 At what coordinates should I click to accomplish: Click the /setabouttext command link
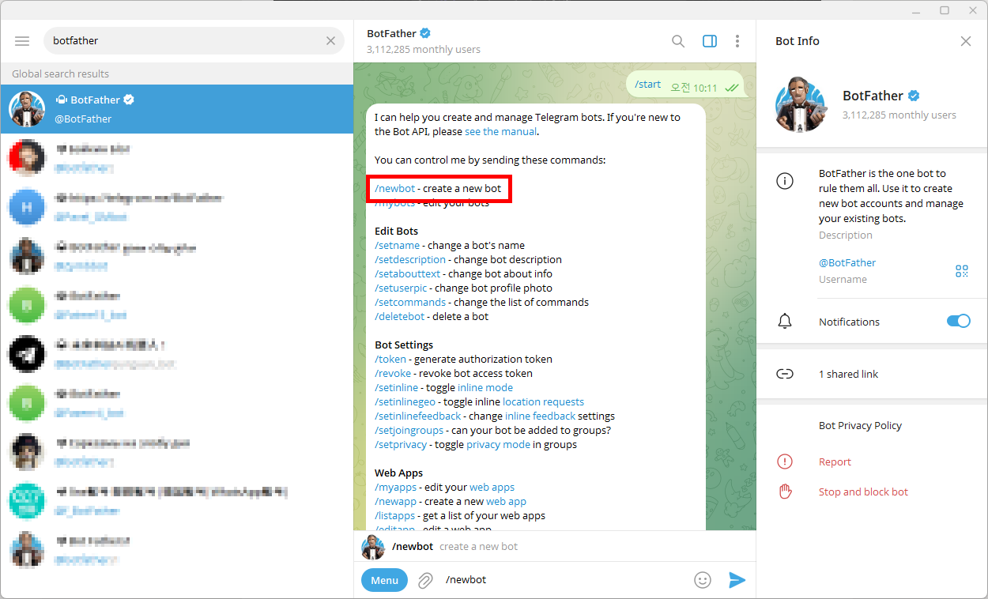click(x=407, y=273)
